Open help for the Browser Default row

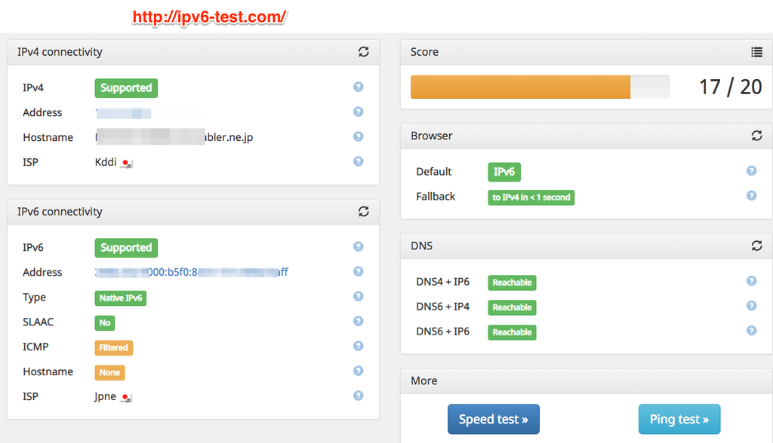[x=751, y=171]
